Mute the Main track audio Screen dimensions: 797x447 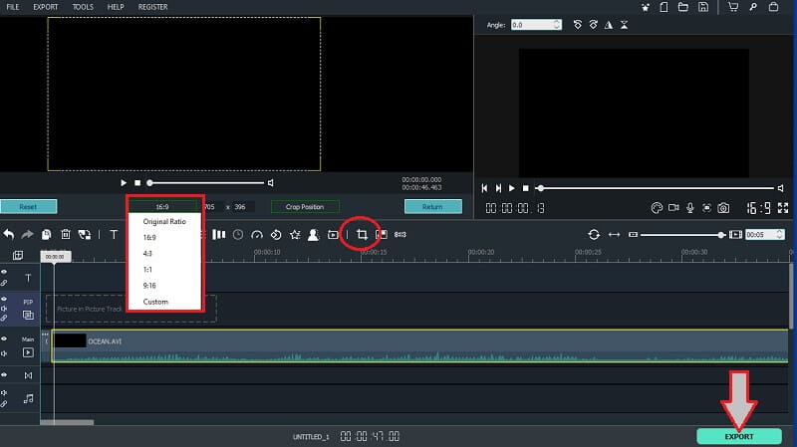pos(4,353)
